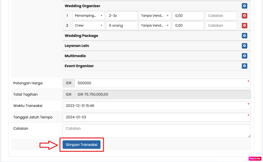Delete the Crew row

click(x=244, y=25)
